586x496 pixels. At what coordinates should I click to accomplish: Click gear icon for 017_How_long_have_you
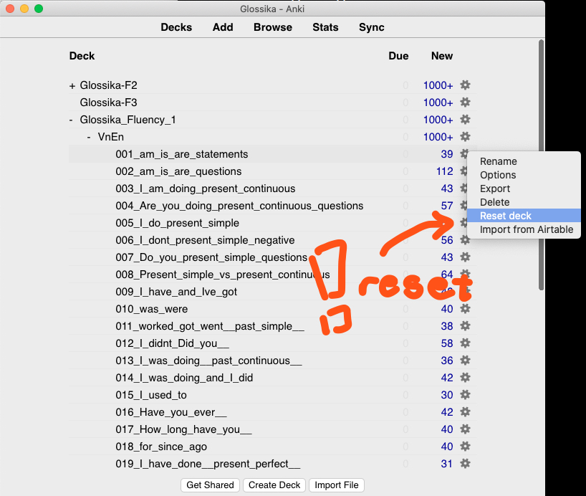pos(465,429)
